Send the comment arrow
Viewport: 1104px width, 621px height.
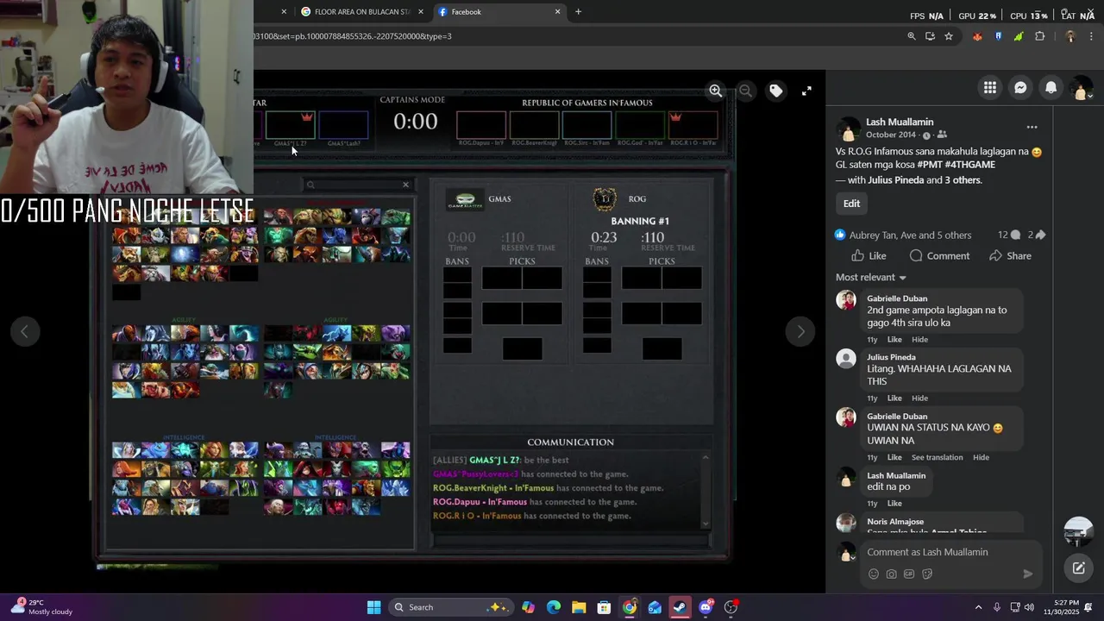tap(1027, 574)
